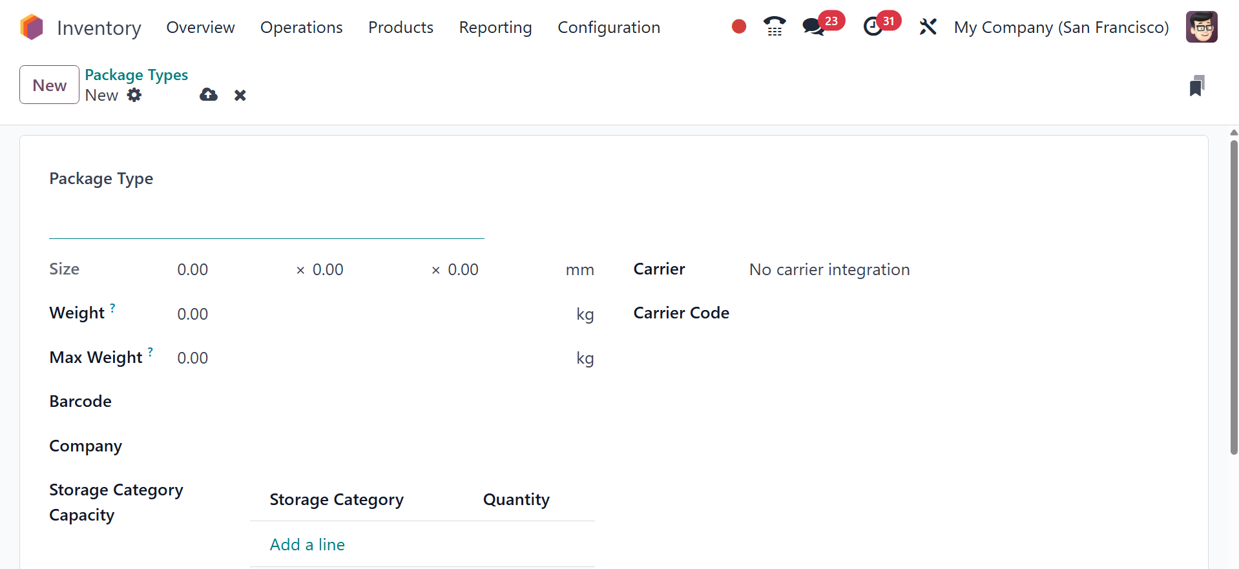The width and height of the screenshot is (1239, 569).
Task: Click the Inventory app logo icon
Action: coord(32,27)
